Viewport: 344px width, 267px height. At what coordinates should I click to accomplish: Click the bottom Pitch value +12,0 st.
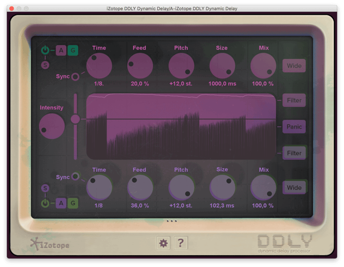point(181,206)
